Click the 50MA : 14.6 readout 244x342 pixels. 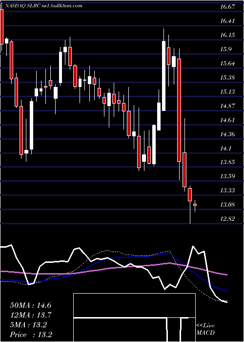(x=30, y=305)
